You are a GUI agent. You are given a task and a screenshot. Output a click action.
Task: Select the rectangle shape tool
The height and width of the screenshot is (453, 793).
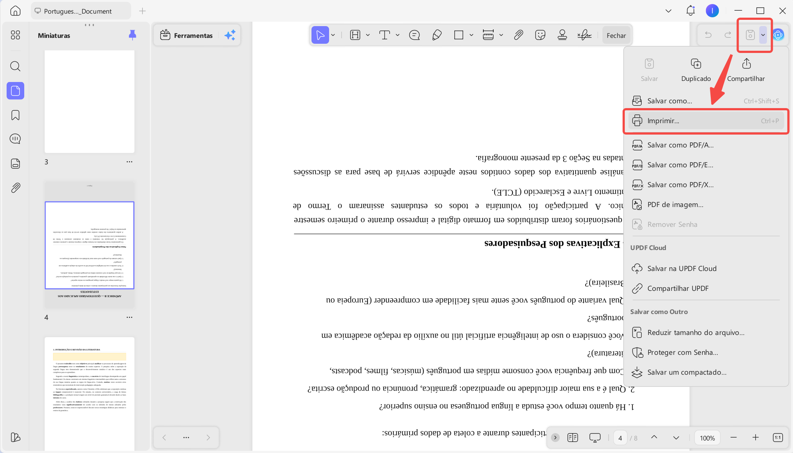pyautogui.click(x=458, y=35)
